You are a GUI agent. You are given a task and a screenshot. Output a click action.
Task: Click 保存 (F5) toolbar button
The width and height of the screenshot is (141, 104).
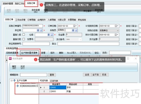point(46,11)
